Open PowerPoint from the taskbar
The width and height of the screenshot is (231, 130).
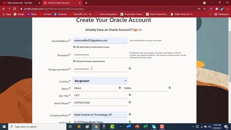point(137,127)
